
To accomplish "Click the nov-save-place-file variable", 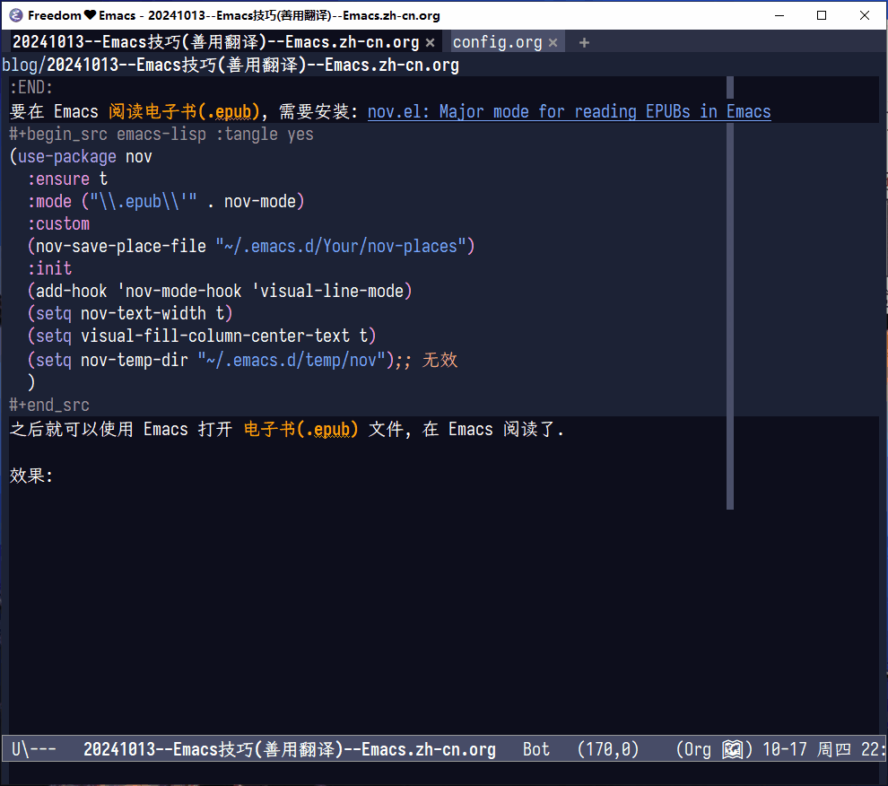I will point(120,246).
